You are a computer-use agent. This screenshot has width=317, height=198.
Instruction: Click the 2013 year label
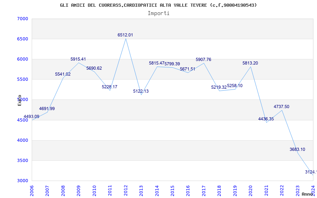[x=141, y=190]
